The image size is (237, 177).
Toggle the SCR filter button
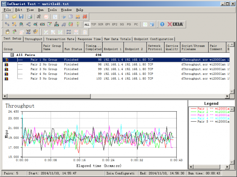point(101,24)
